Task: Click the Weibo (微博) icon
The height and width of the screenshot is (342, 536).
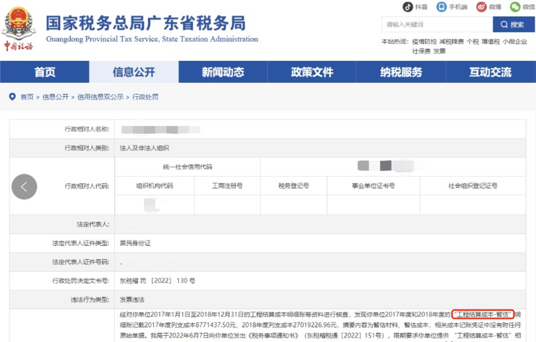Action: pyautogui.click(x=481, y=7)
